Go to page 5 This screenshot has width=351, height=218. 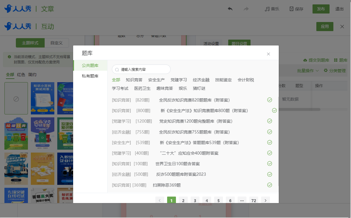[x=219, y=200]
